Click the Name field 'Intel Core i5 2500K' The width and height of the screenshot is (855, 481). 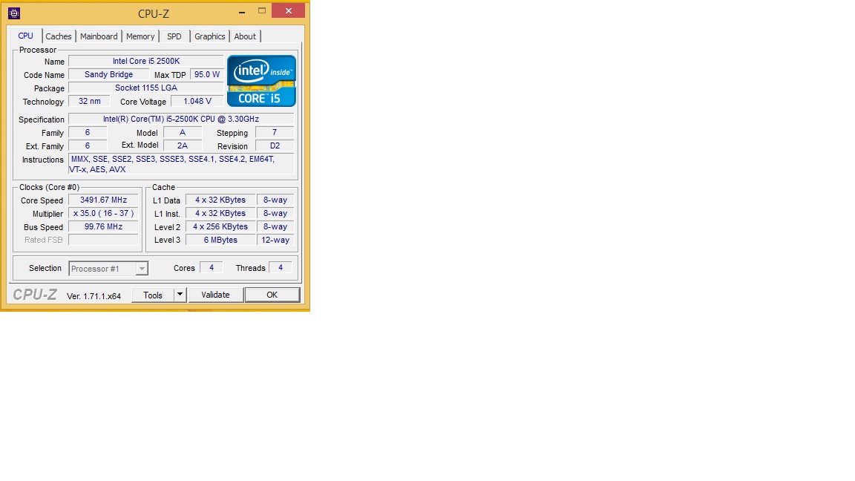pyautogui.click(x=146, y=61)
